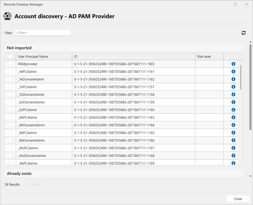The image size is (253, 205).
Task: Click the ID ending in -1161
Action: (x=114, y=72)
